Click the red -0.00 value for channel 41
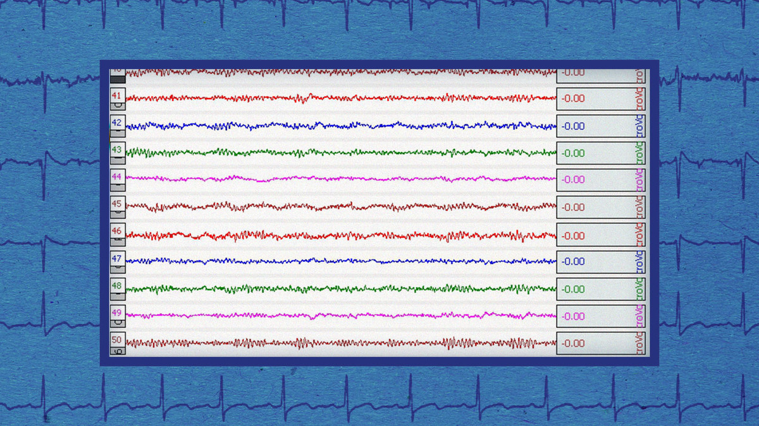 click(x=573, y=98)
